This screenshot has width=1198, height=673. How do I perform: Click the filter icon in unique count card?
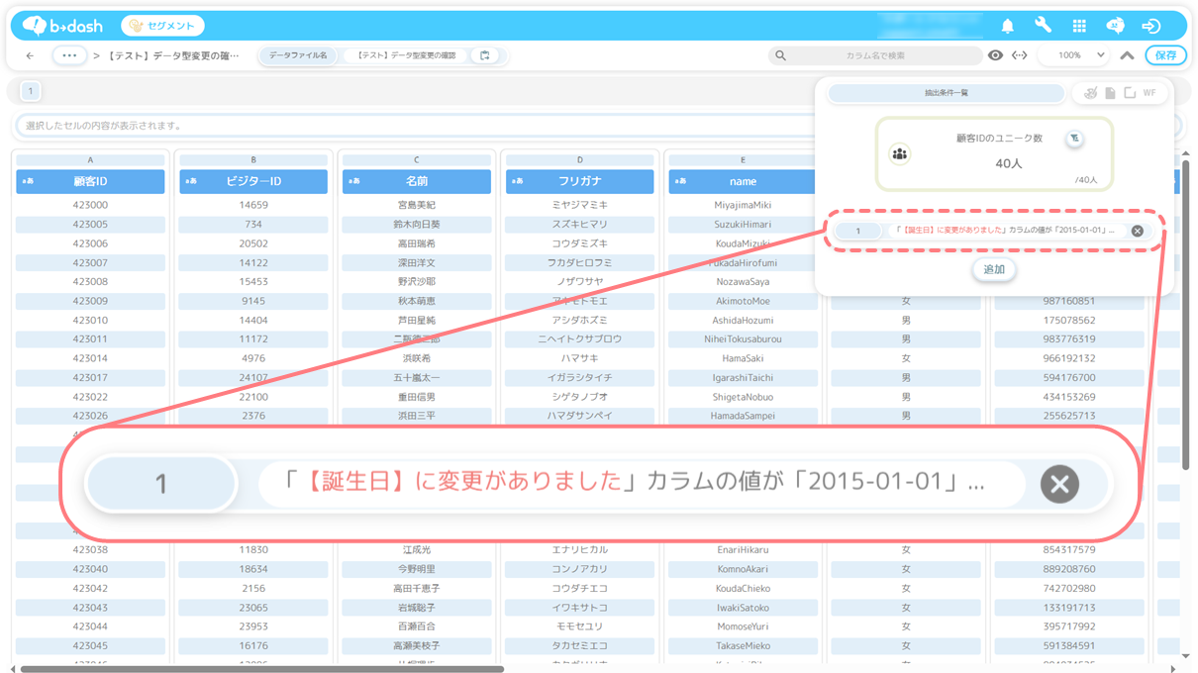pos(1074,139)
